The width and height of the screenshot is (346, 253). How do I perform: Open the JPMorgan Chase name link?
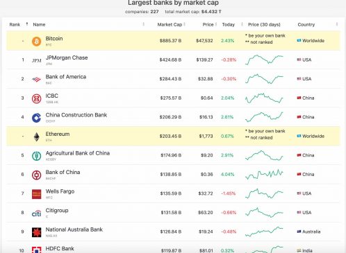coord(67,58)
